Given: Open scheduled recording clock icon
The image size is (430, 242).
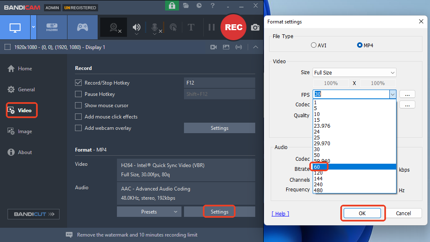Looking at the screenshot, I should coord(199,5).
